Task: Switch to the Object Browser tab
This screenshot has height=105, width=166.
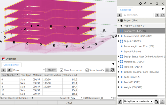Action: coord(12,65)
